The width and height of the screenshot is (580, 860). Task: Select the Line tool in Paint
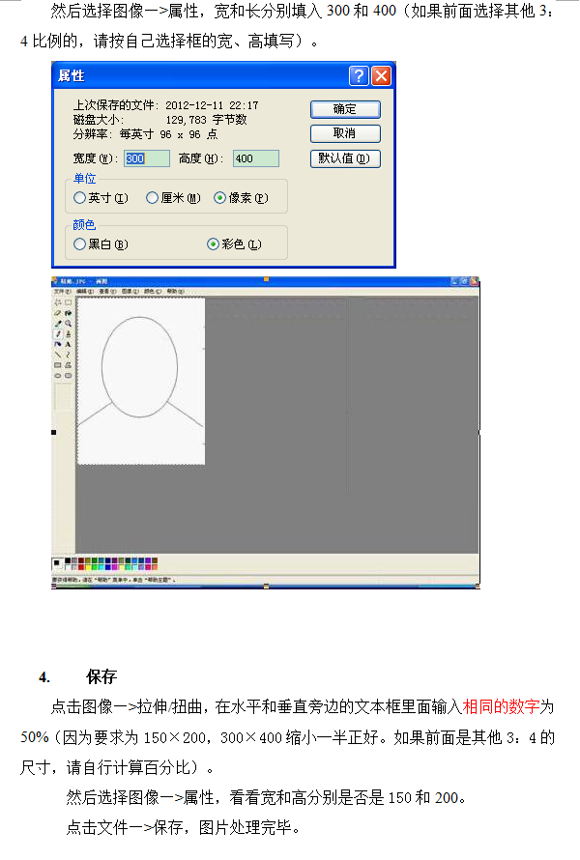coord(57,355)
